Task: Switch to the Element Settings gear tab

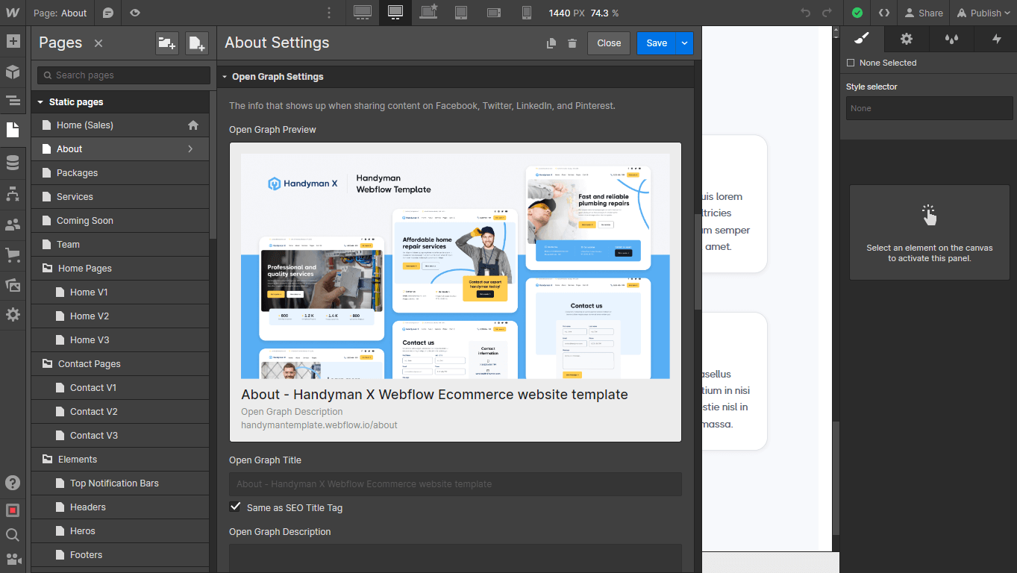Action: coord(907,39)
